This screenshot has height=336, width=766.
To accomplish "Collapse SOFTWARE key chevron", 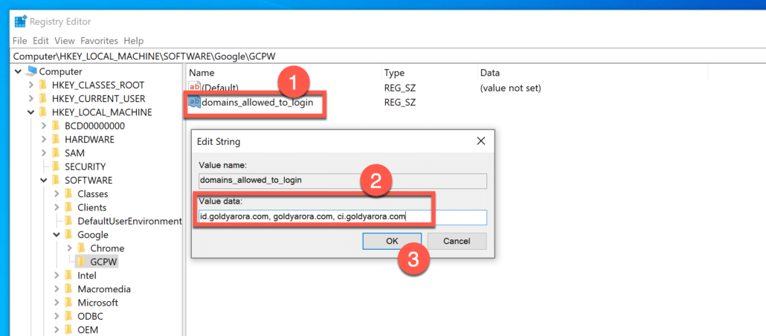I will tap(44, 180).
